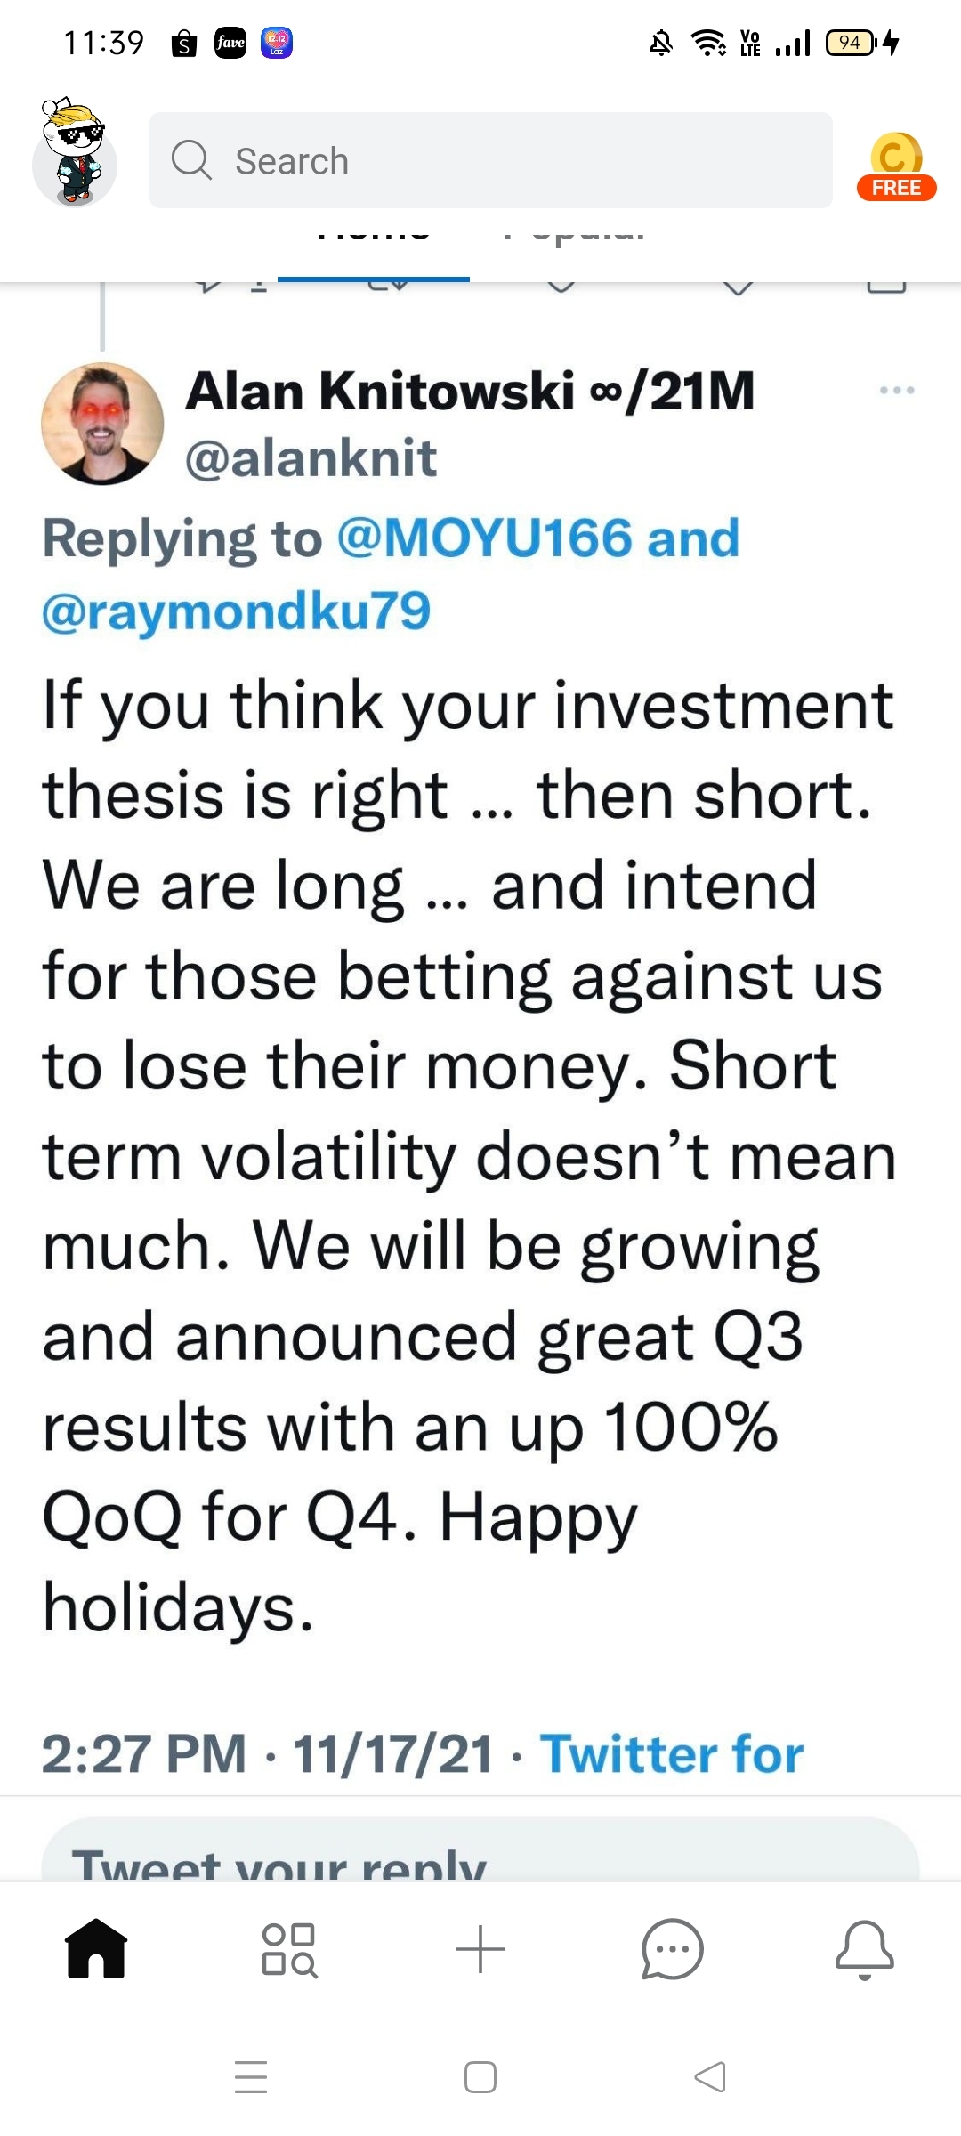Claim the FREE coins icon
Image resolution: width=961 pixels, height=2136 pixels.
[x=895, y=166]
